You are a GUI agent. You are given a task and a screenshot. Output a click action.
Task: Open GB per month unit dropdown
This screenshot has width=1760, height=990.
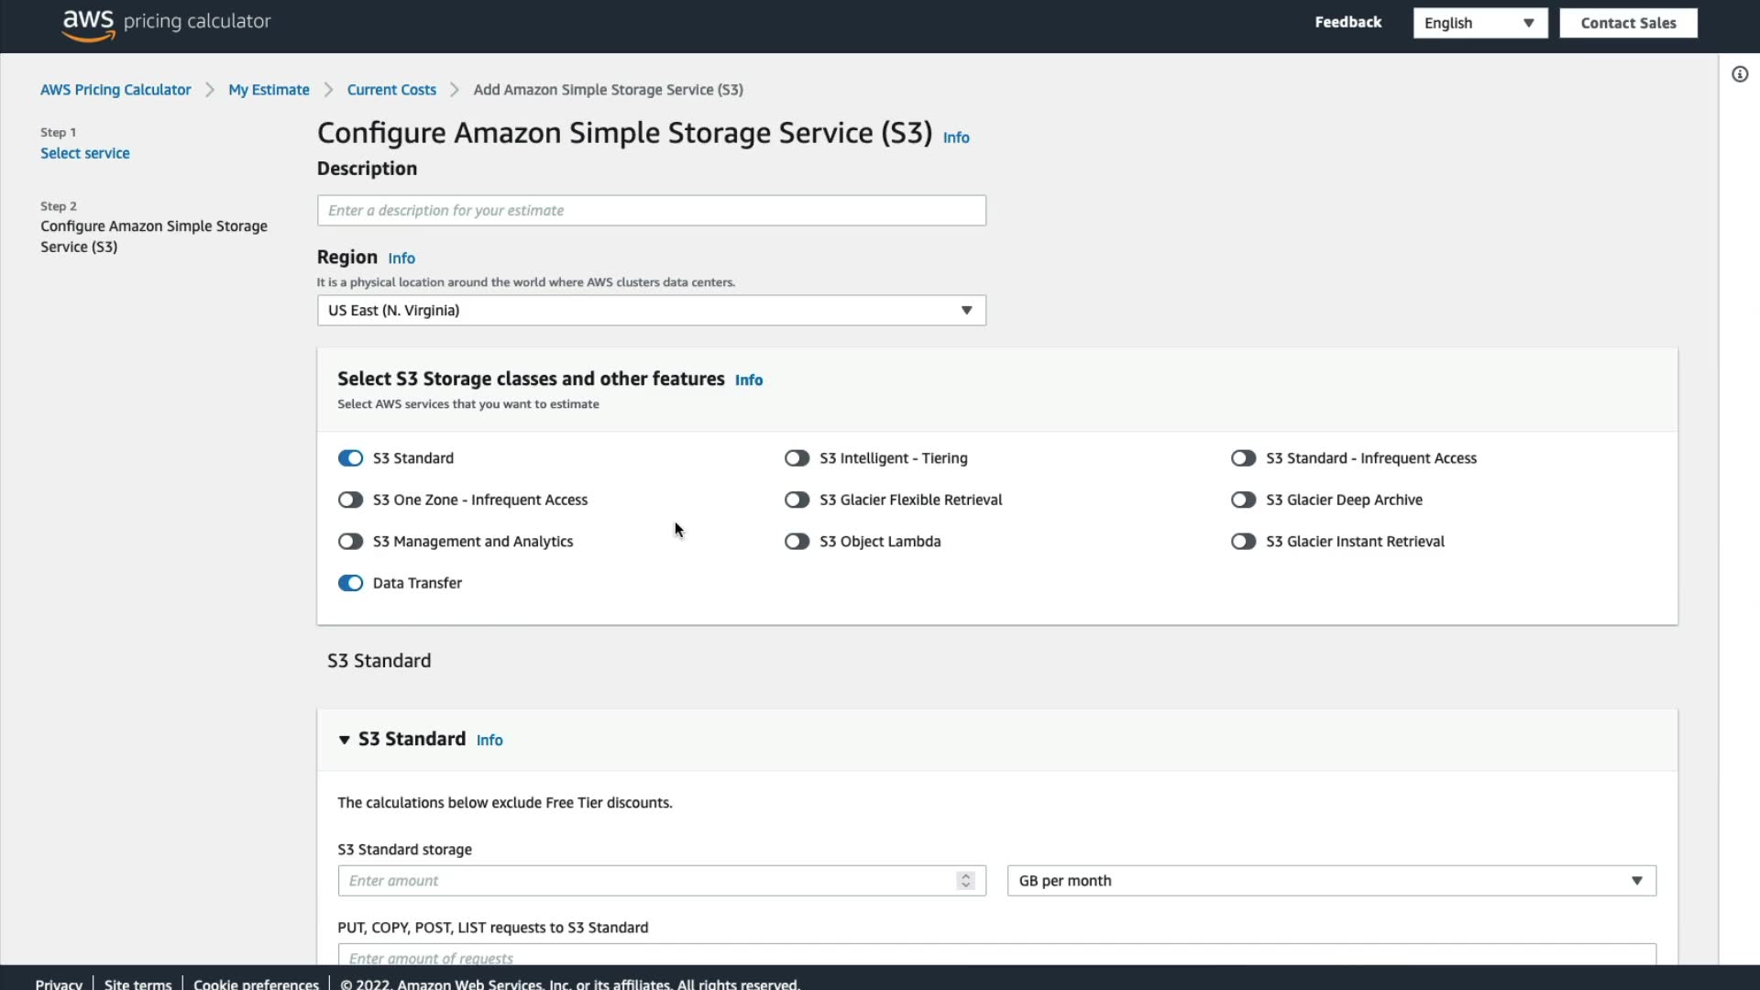click(x=1330, y=881)
